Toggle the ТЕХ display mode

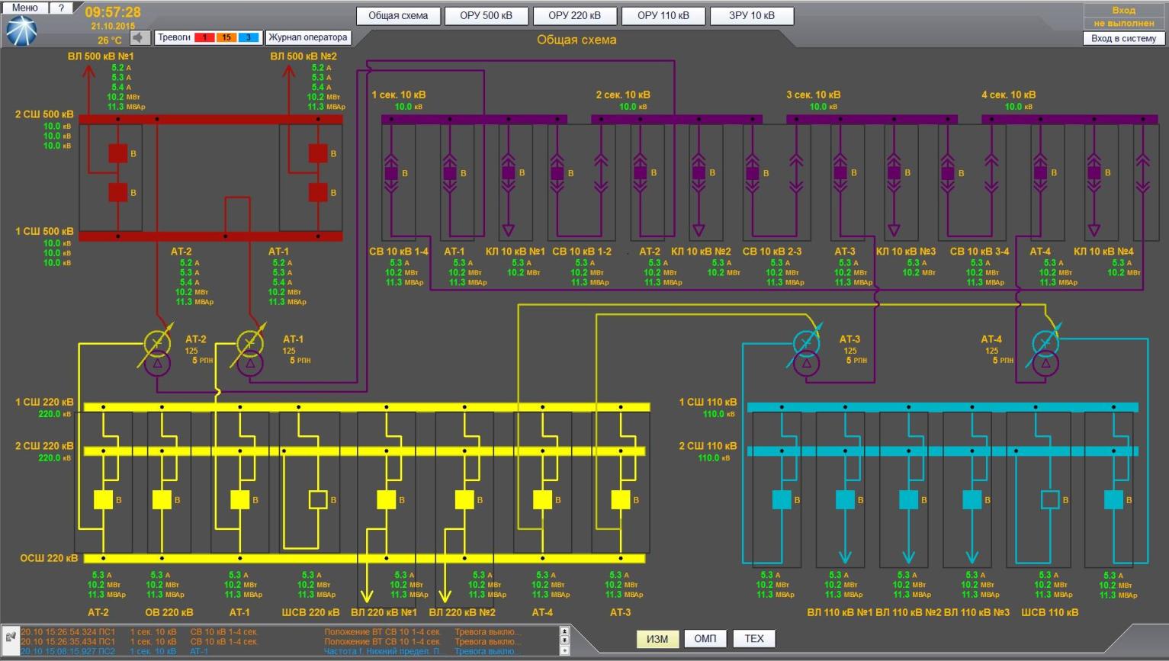pos(753,639)
